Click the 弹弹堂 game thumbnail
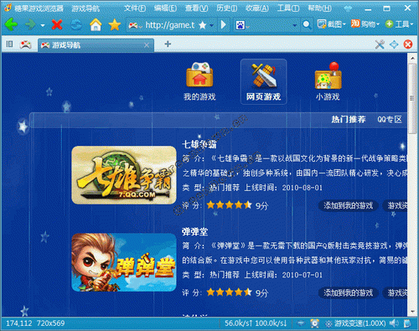Screen dimensions: 419x331 [124, 262]
